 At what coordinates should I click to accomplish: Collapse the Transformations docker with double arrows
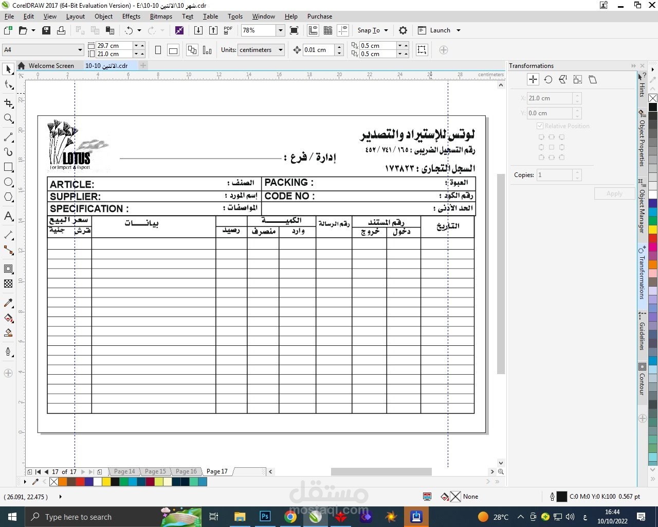[x=633, y=66]
